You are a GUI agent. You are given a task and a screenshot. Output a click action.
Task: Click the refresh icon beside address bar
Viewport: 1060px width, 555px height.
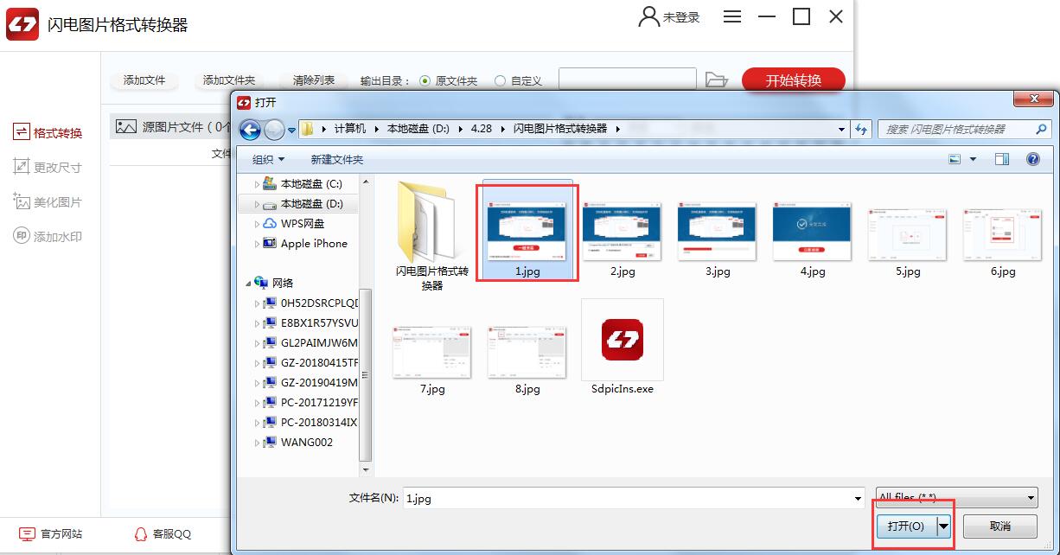pyautogui.click(x=861, y=129)
